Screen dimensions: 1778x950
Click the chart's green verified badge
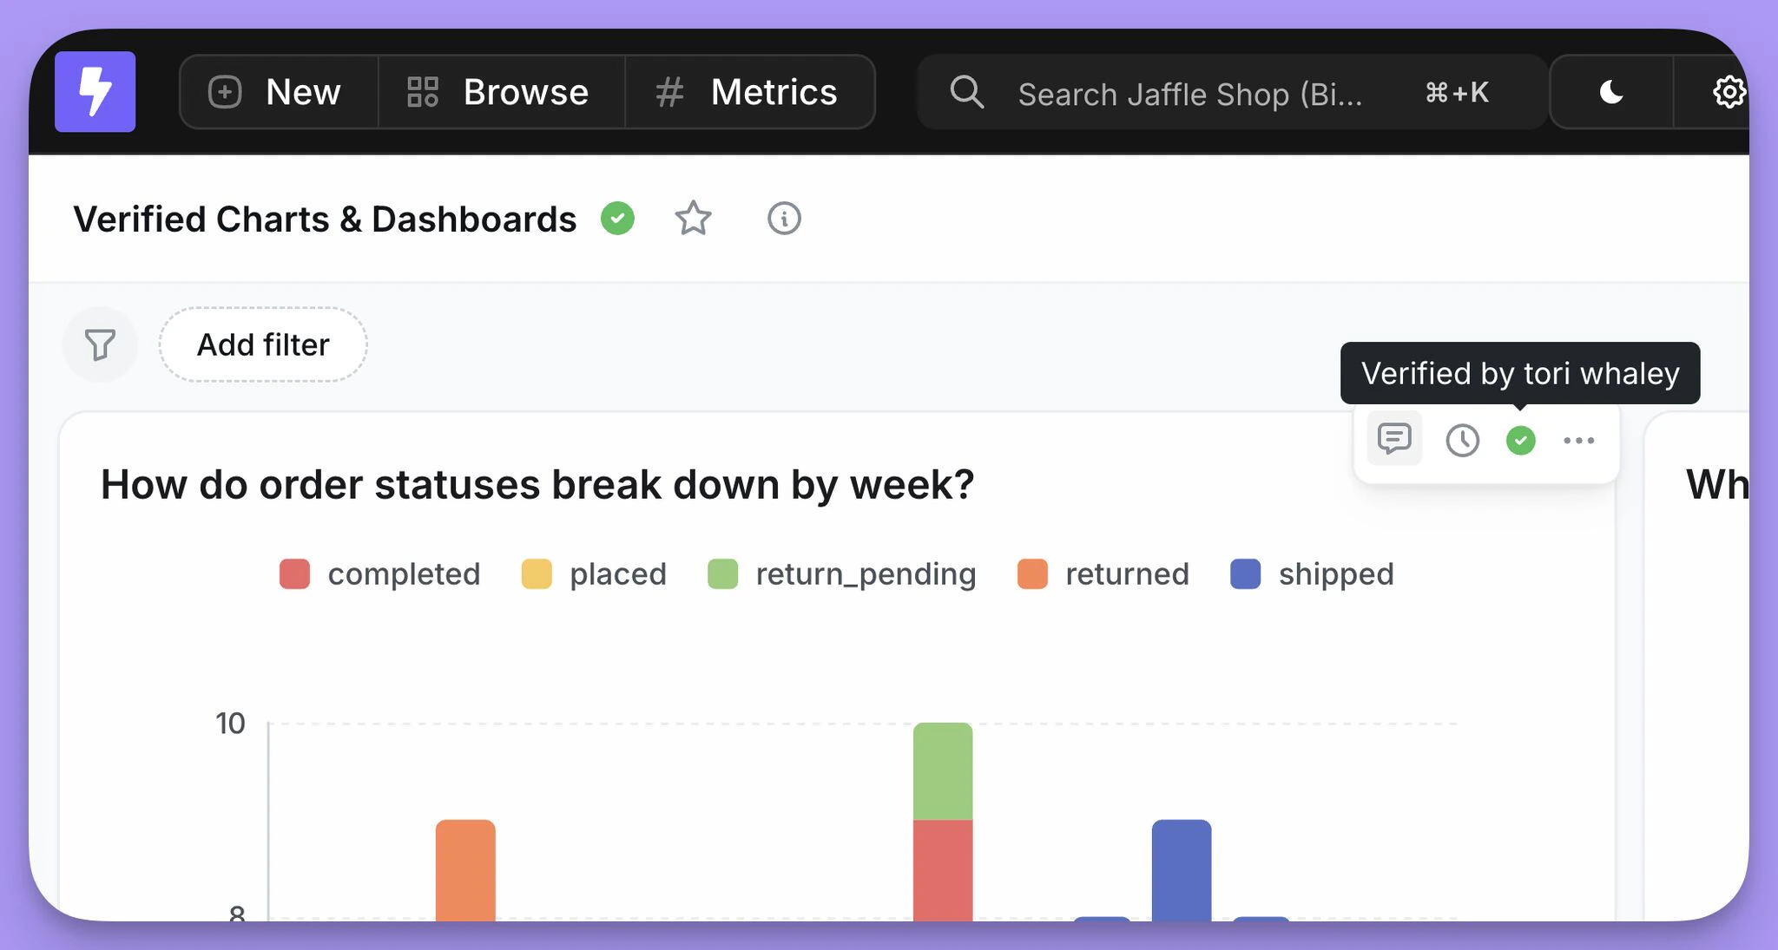(x=1520, y=441)
